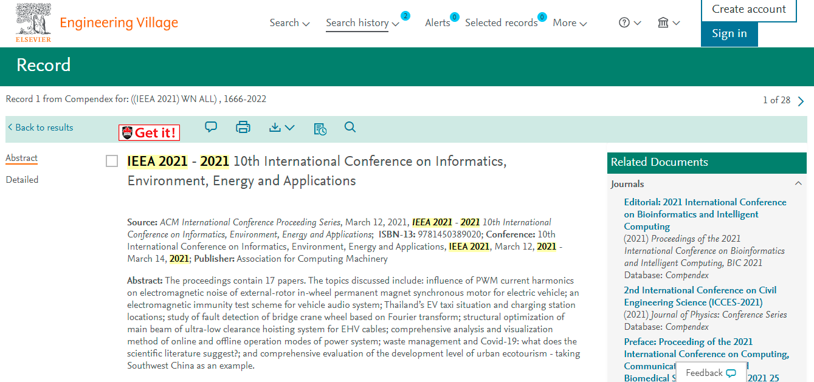Go to next record arrow
814x382 pixels.
pos(801,101)
